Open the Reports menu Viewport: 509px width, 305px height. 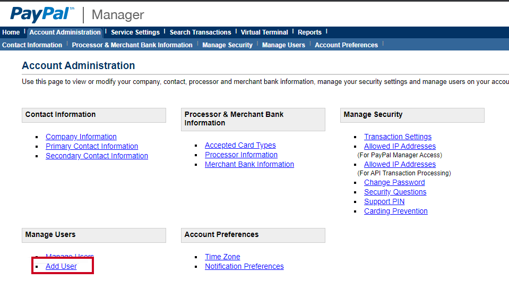pyautogui.click(x=309, y=32)
